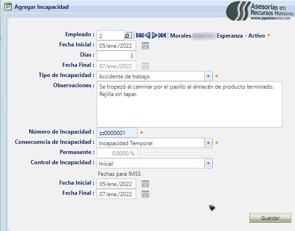Open calendar for IMSS Fecha Inicial
The width and height of the screenshot is (295, 231).
click(x=145, y=183)
